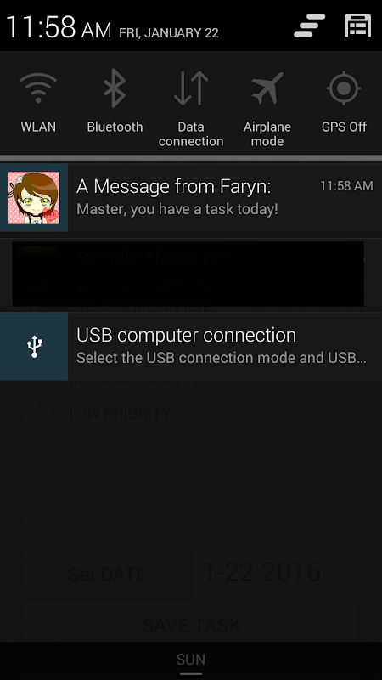Image resolution: width=382 pixels, height=680 pixels.
Task: Tap the Master, you have a task today text
Action: point(177,209)
